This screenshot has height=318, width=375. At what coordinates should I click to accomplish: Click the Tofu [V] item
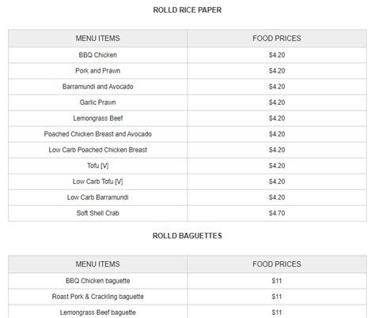click(98, 166)
